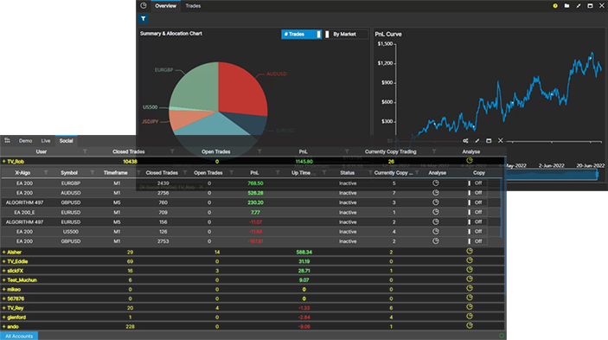Expand the TV_Rey user row

click(3, 308)
